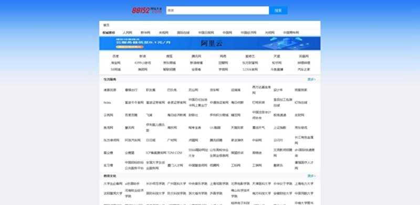Open the 智联招聘 link

169,70
